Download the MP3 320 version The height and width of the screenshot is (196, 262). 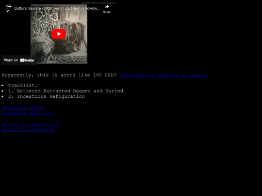(28, 113)
